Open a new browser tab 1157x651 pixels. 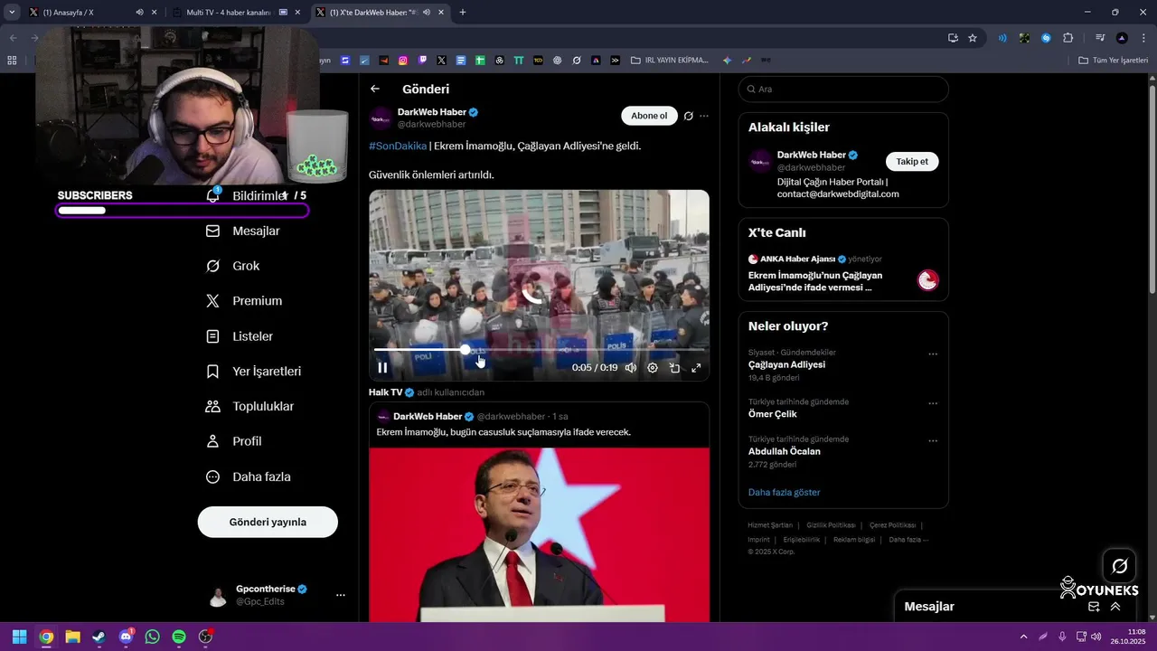(x=463, y=13)
